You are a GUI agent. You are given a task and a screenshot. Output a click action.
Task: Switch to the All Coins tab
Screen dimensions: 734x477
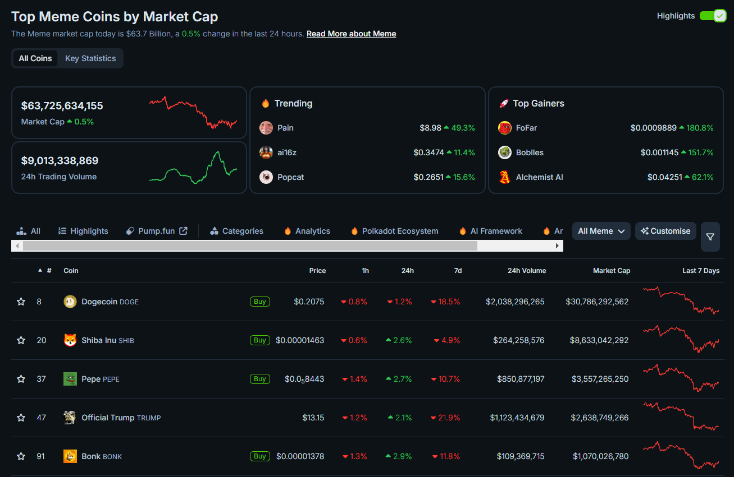(35, 58)
